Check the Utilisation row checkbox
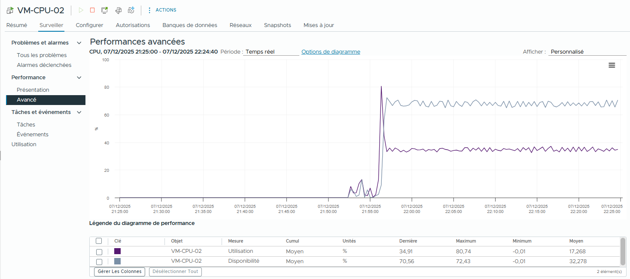This screenshot has width=630, height=279. point(99,252)
